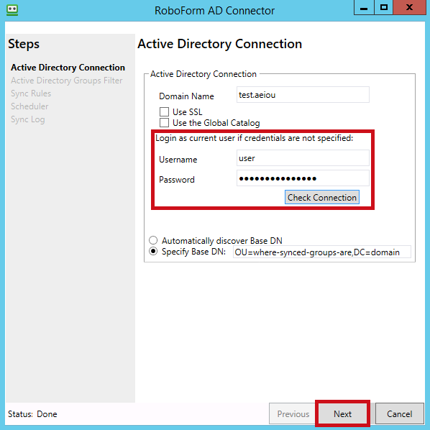Click the Previous button
This screenshot has width=430, height=430.
click(293, 413)
